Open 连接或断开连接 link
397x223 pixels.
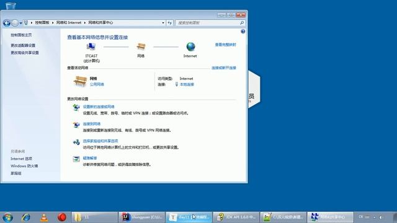point(223,68)
